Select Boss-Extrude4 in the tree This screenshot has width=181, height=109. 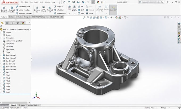(9, 69)
